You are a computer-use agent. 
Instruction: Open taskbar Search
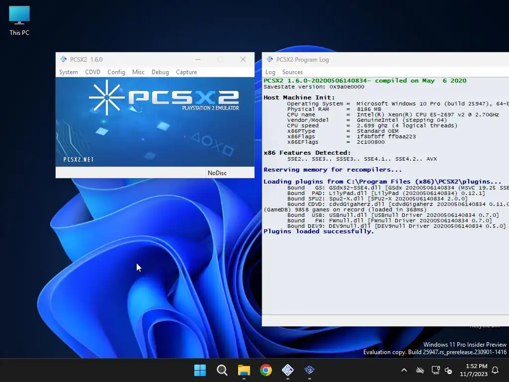point(222,370)
